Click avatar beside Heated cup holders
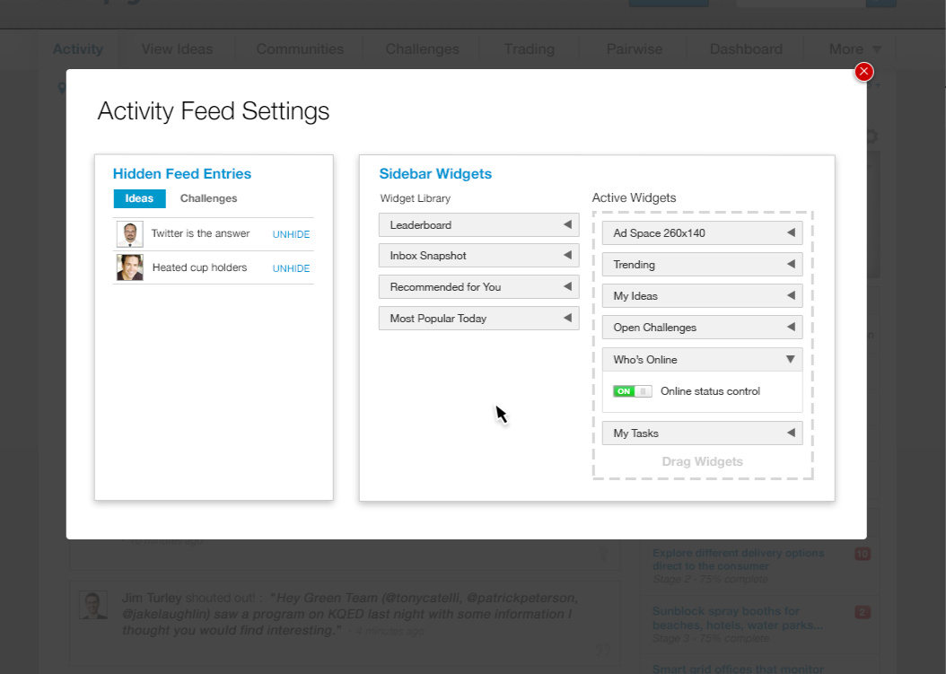The image size is (946, 674). 130,267
